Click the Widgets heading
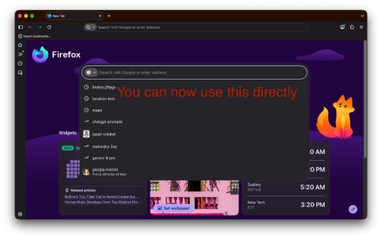382x239 pixels. 67,133
